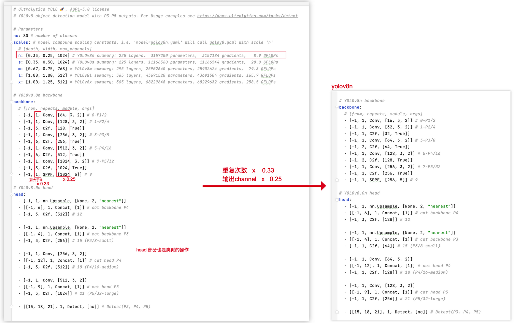
Task: Collapse the head block in the left pane
Action: pos(11,195)
